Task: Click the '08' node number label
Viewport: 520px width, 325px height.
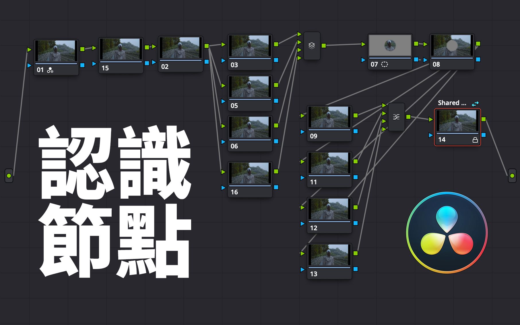Action: click(x=436, y=65)
